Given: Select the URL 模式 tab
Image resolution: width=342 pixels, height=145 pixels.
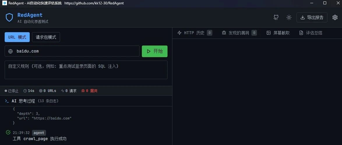Looking at the screenshot, I should click(17, 37).
